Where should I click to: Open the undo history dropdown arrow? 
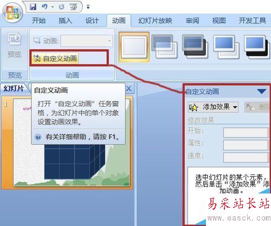point(53,7)
